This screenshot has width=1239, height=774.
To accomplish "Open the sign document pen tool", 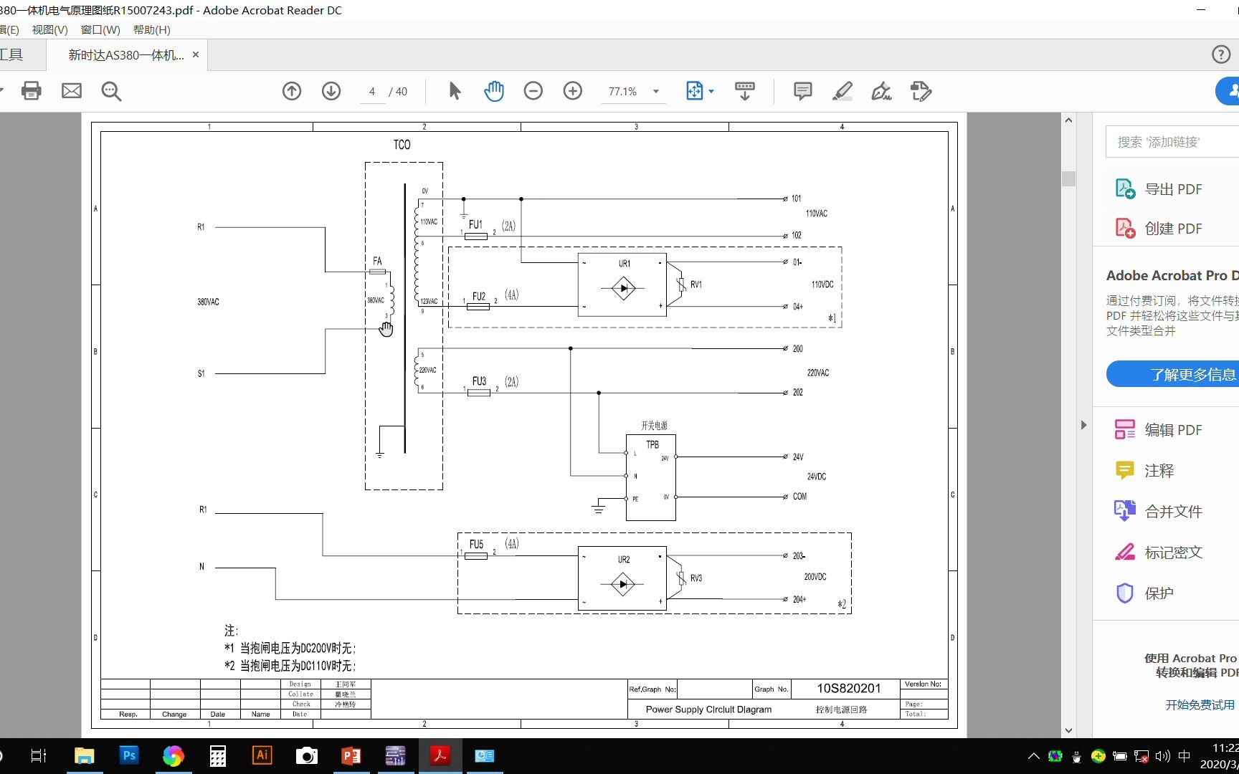I will point(881,91).
